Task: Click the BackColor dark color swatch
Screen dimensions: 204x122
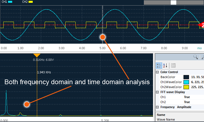Action: tap(187, 77)
